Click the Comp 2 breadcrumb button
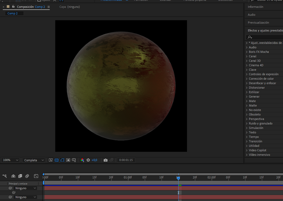 click(x=14, y=13)
